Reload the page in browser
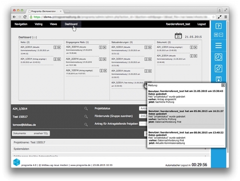The width and height of the screenshot is (240, 181). point(25,17)
